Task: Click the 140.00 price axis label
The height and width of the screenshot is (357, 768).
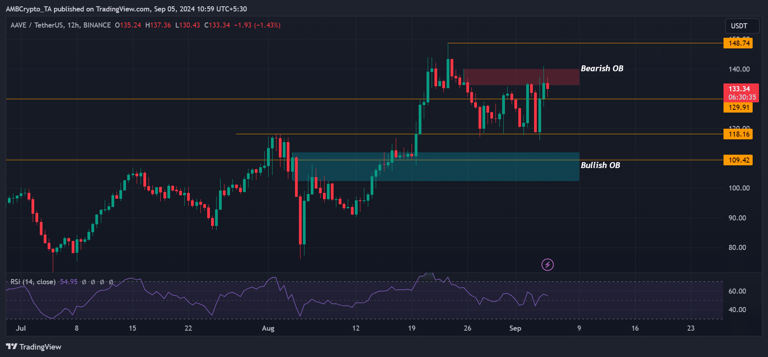Action: click(x=739, y=69)
